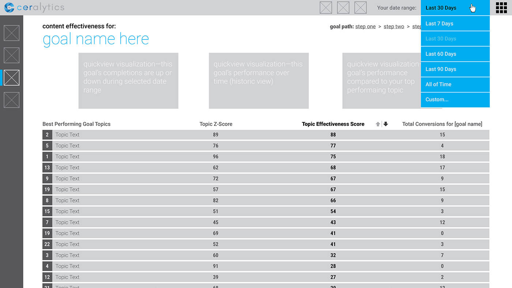Click the step two goal path link
The width and height of the screenshot is (512, 288).
[x=394, y=26]
